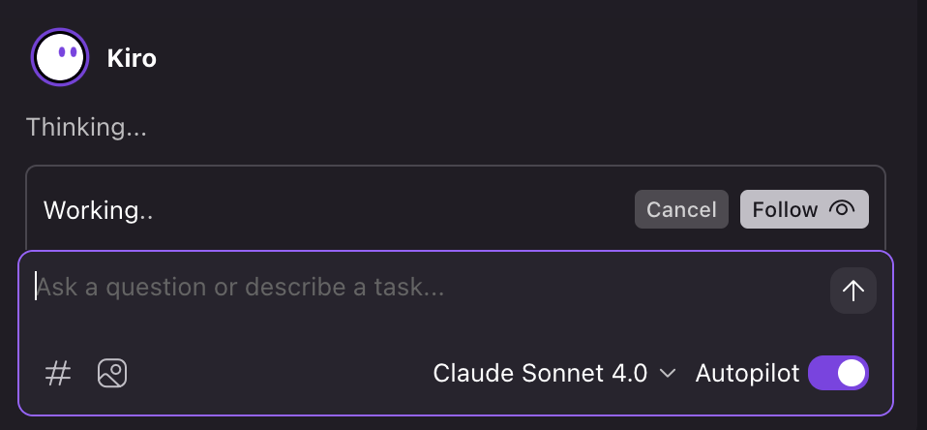Click the blinking text cursor in the chat input
Image resolution: width=927 pixels, height=430 pixels.
click(x=36, y=287)
